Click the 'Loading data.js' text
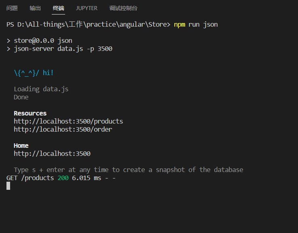The height and width of the screenshot is (233, 298). click(x=41, y=89)
